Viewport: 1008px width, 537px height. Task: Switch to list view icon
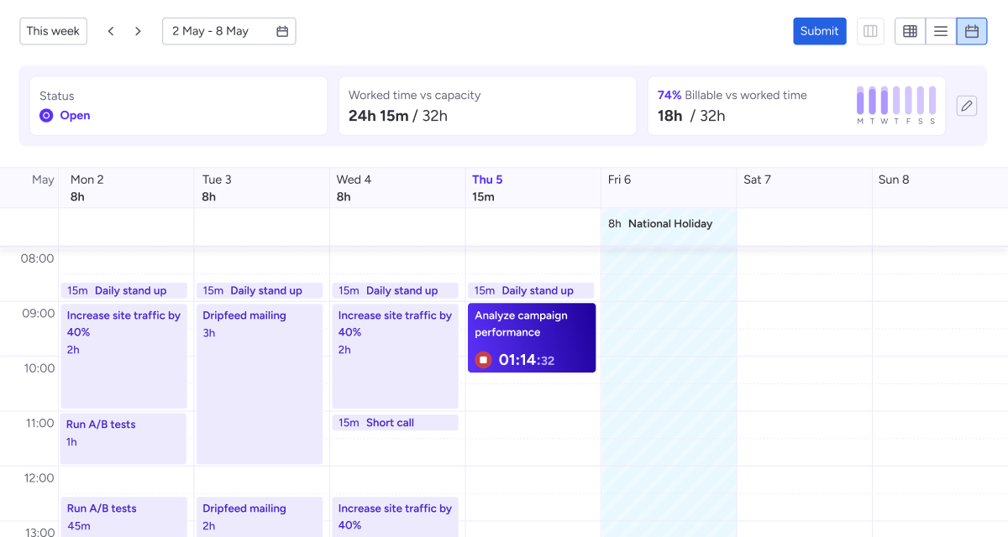click(x=941, y=31)
